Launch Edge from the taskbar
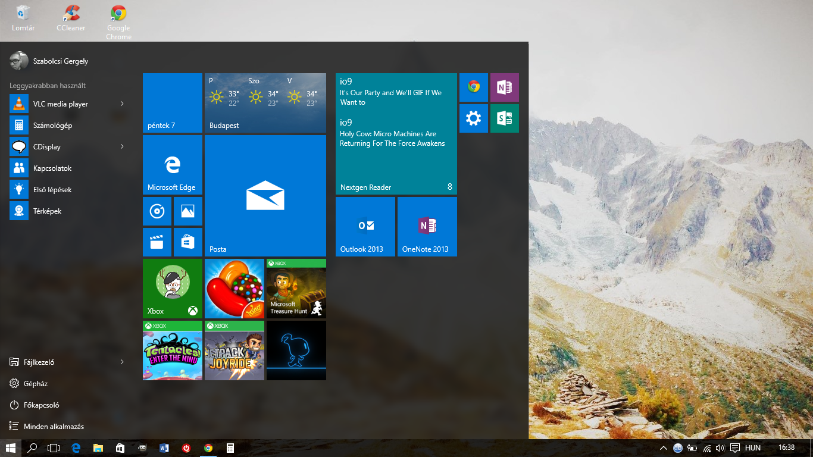Viewport: 813px width, 457px height. click(x=76, y=448)
